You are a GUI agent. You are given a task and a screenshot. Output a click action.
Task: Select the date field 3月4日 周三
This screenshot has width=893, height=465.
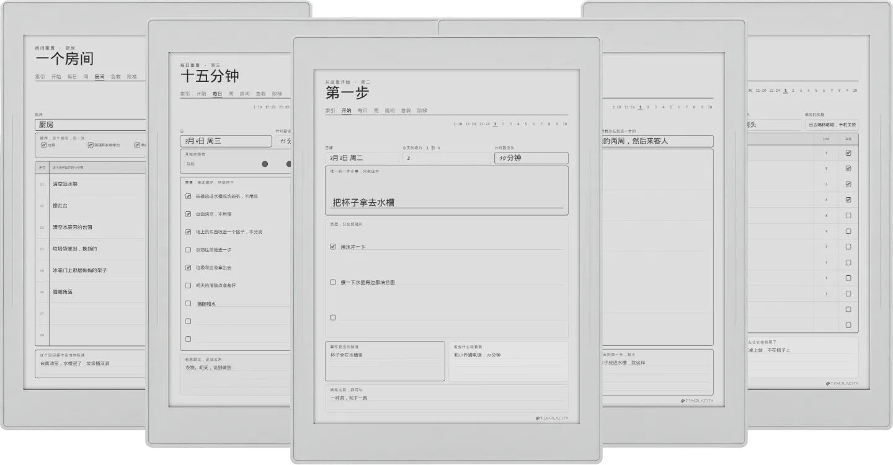click(x=226, y=141)
